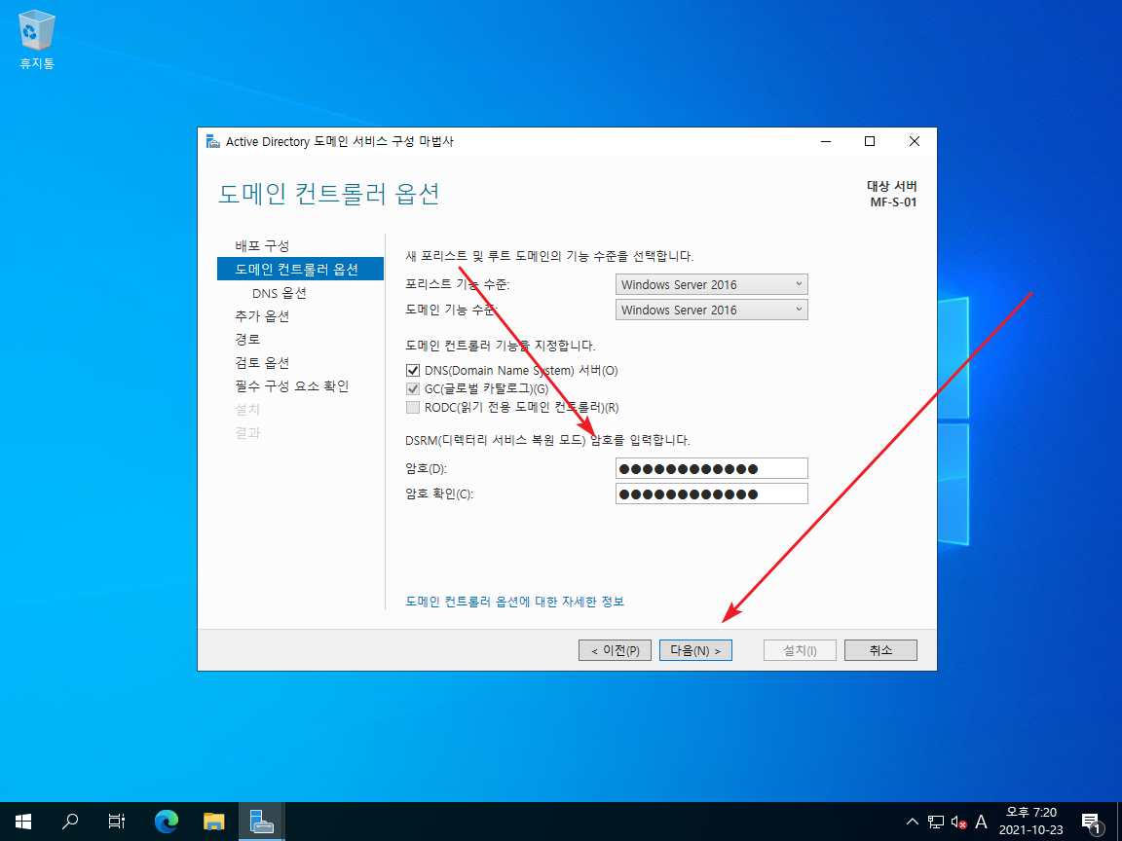Viewport: 1122px width, 841px height.
Task: Open File Explorer from the taskbar
Action: [x=214, y=822]
